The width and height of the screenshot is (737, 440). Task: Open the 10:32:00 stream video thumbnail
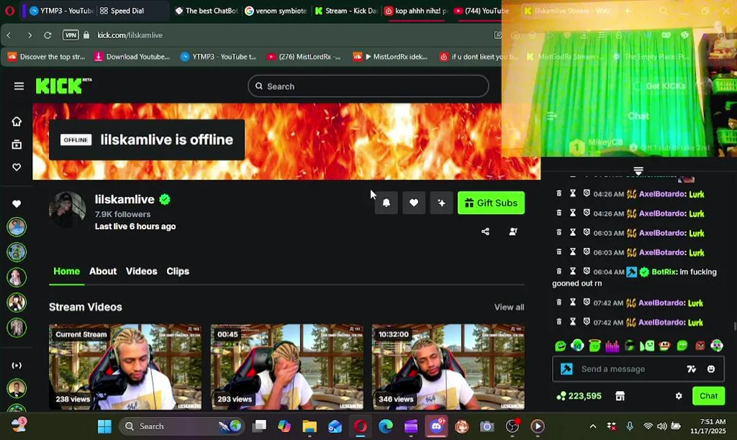[448, 367]
